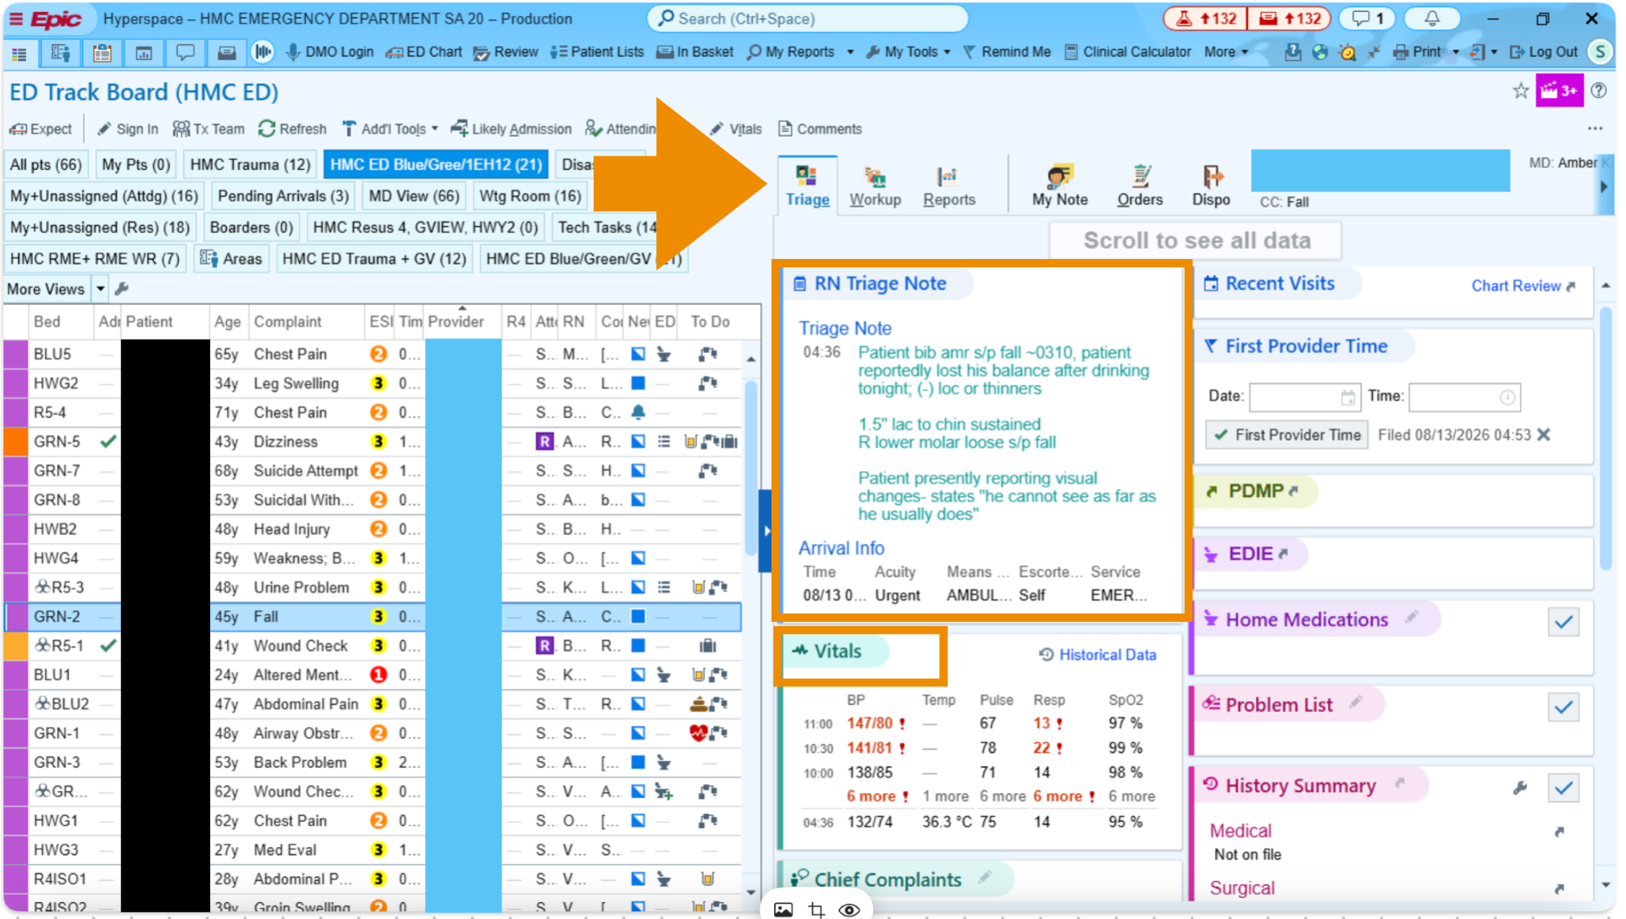Toggle the Home Medications reviewed checkbox
The width and height of the screenshot is (1626, 919).
1563,622
